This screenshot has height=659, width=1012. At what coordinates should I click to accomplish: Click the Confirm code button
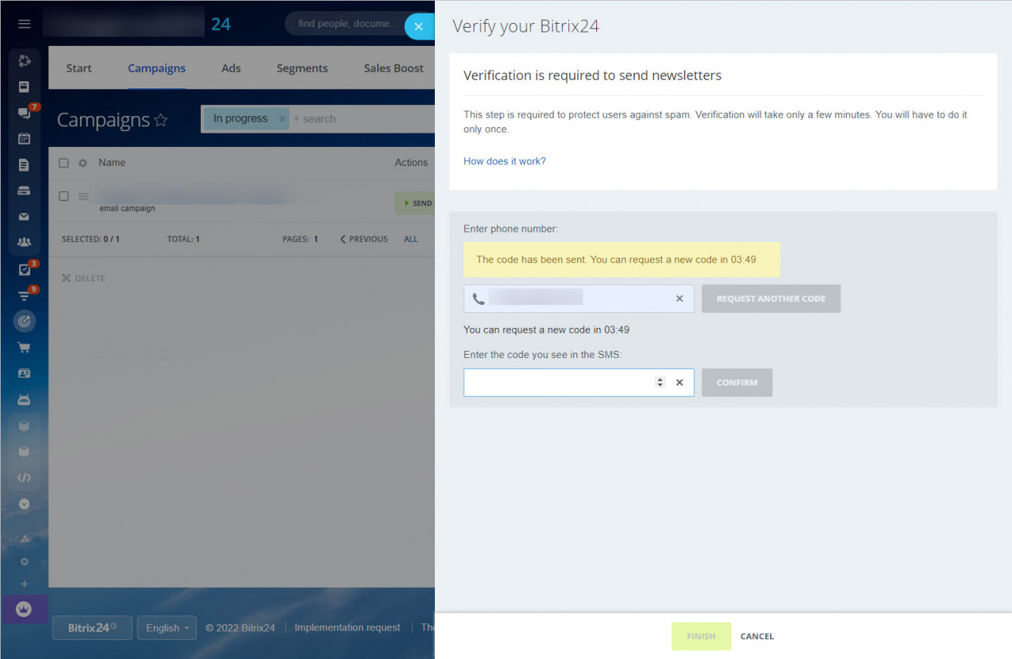737,382
